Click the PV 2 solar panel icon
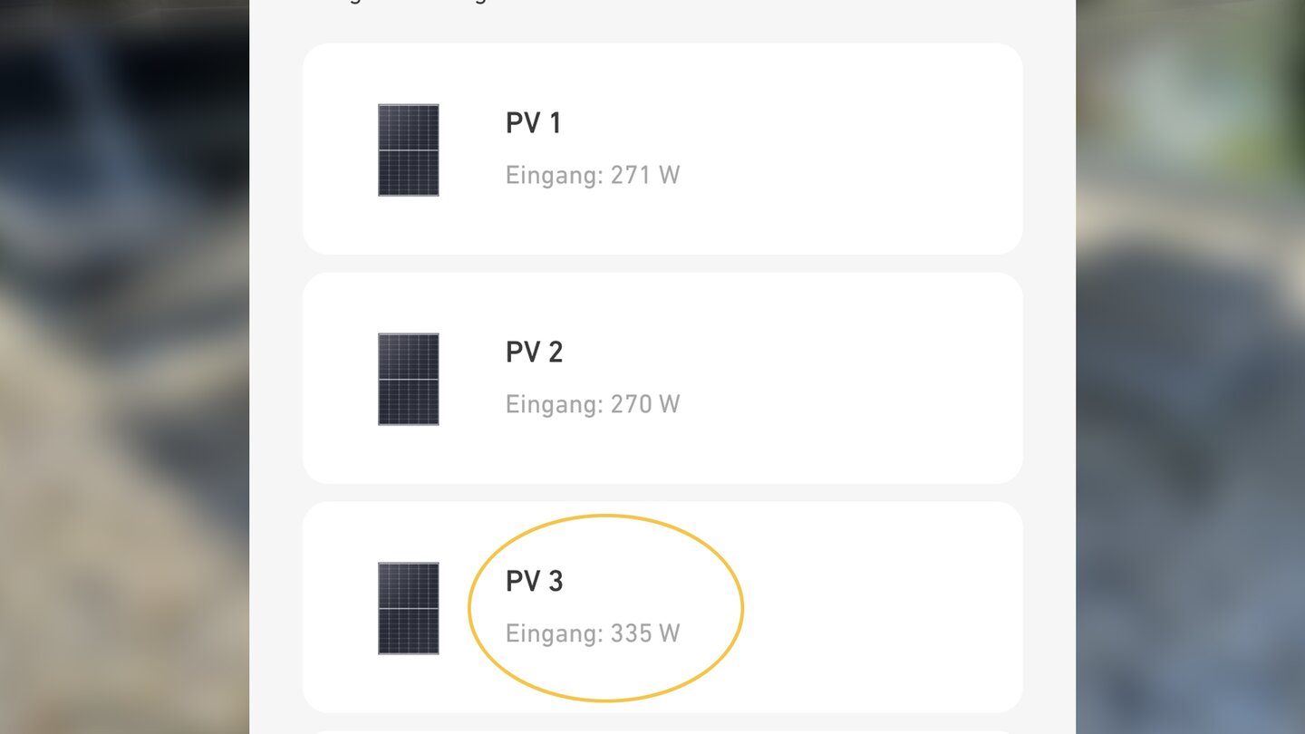The image size is (1305, 734). 408,379
